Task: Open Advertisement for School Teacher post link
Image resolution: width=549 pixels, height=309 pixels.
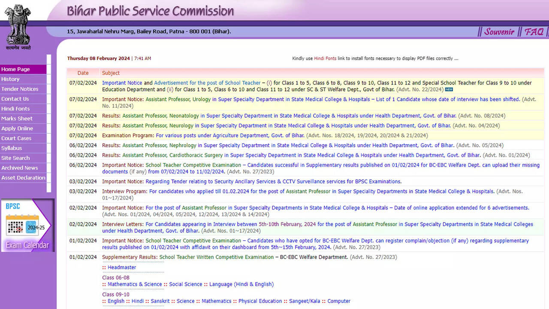Action: coord(207,83)
